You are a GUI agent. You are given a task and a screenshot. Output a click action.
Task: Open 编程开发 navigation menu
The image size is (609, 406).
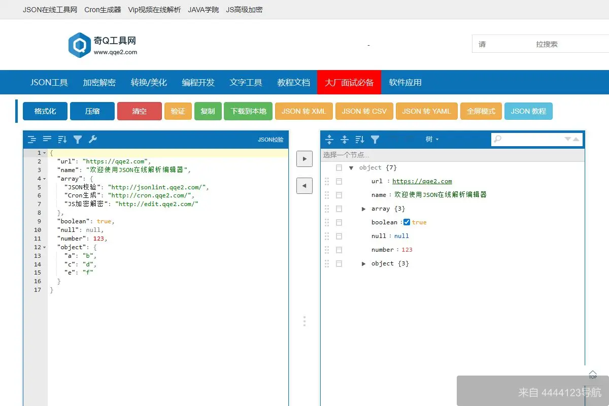(x=198, y=82)
